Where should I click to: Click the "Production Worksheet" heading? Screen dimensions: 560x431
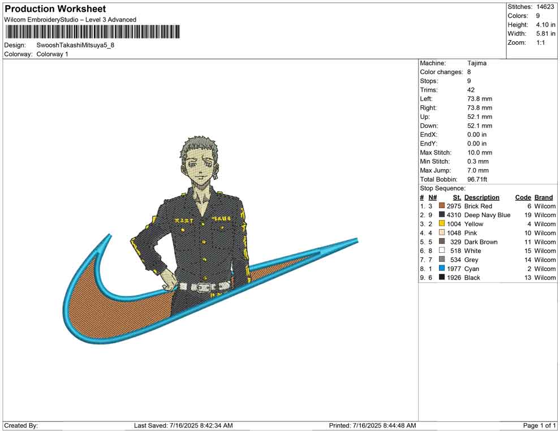point(55,8)
